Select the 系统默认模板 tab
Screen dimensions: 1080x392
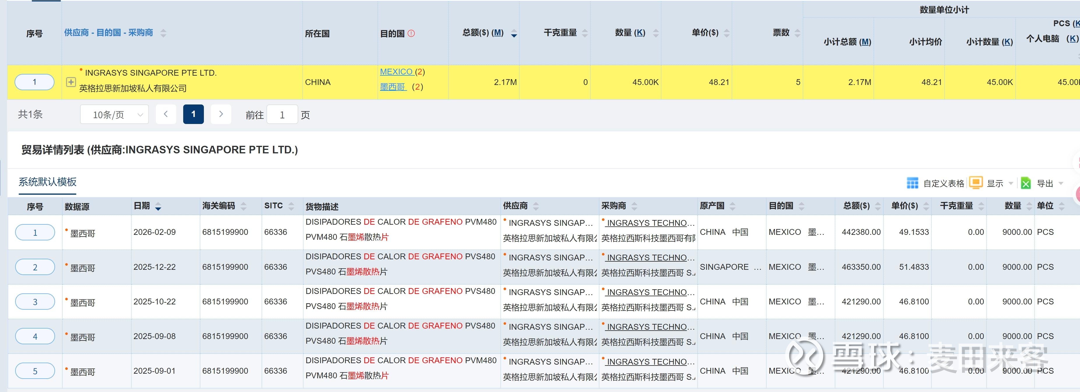[x=47, y=182]
